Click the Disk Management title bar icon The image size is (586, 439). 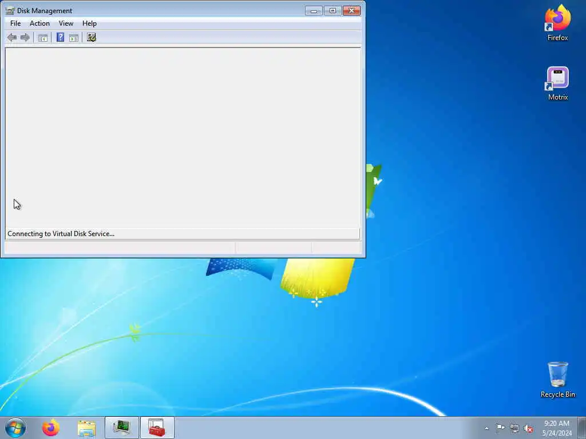point(10,10)
